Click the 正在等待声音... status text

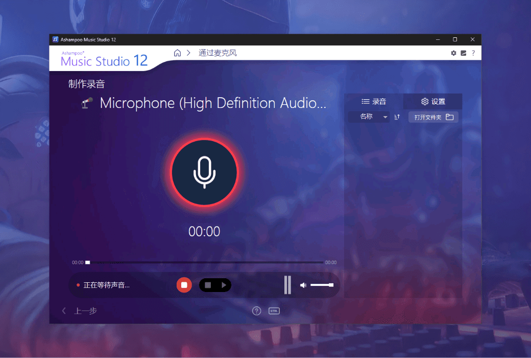[106, 285]
